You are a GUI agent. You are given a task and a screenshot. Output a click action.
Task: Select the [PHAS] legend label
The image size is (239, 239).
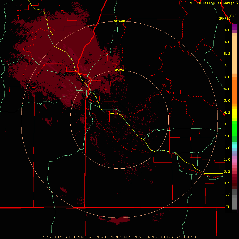pos(224,18)
